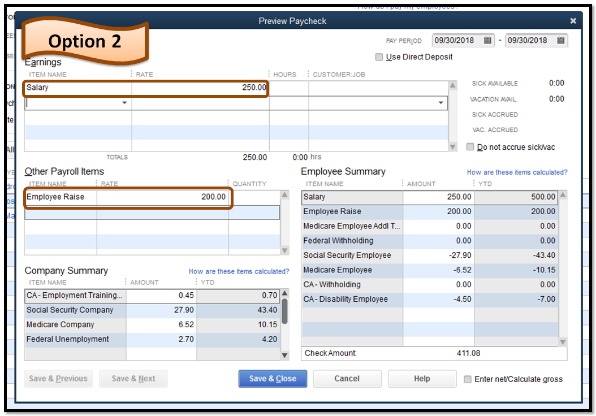Check Do not accrue sick/vac
The image size is (596, 416).
coord(470,147)
